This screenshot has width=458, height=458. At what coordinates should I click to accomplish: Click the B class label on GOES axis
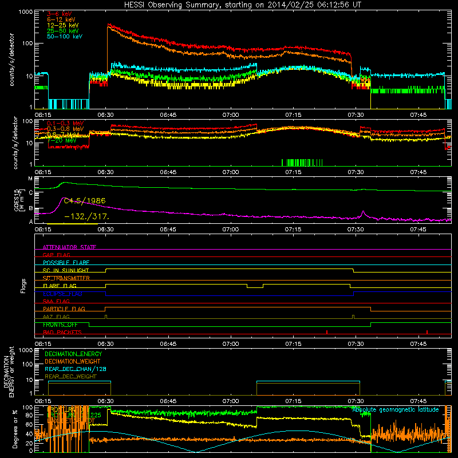tap(30, 208)
